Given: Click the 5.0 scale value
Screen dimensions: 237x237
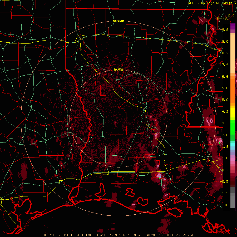Looking at the screenshot, I should tap(225, 100).
